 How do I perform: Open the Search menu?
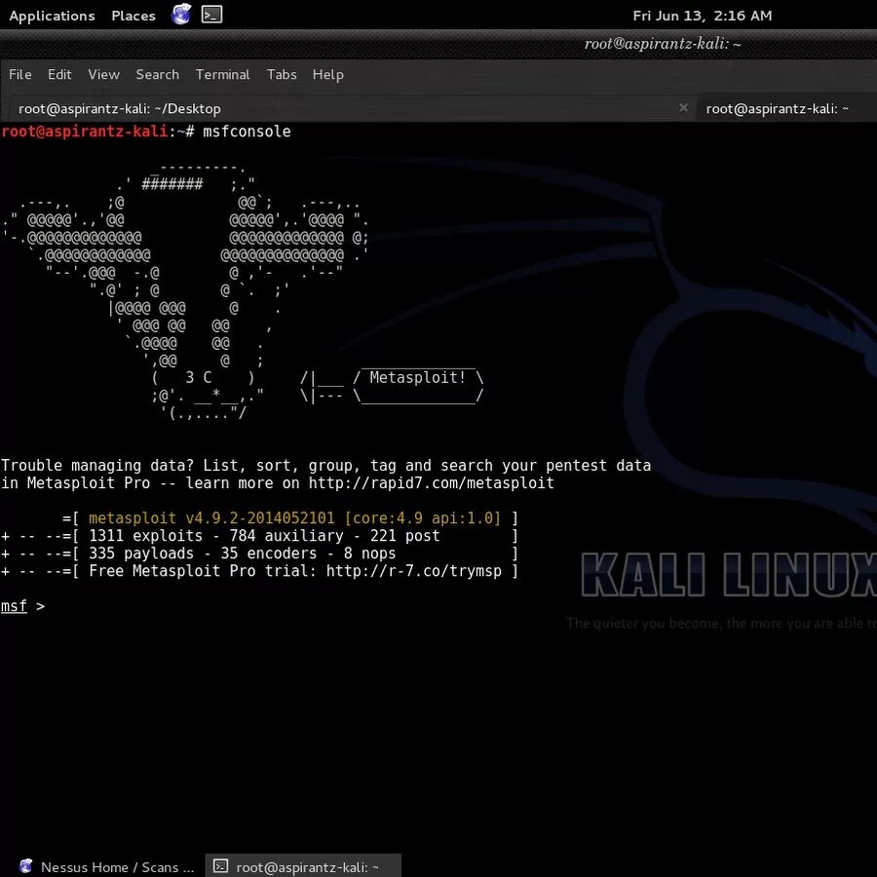tap(157, 74)
